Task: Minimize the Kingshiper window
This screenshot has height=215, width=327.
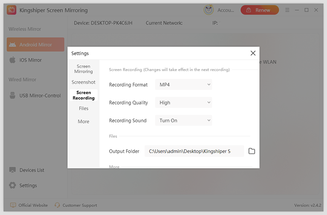Action: [x=297, y=10]
